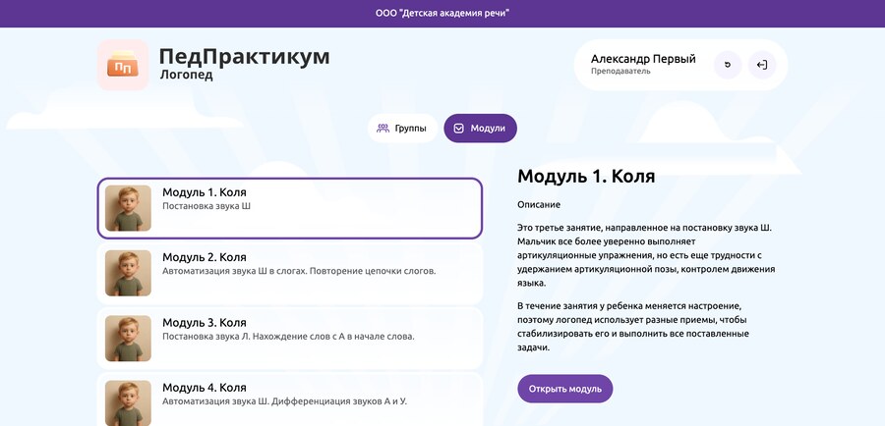
Task: Click the boy thumbnail in Модуль 1
Action: [128, 208]
